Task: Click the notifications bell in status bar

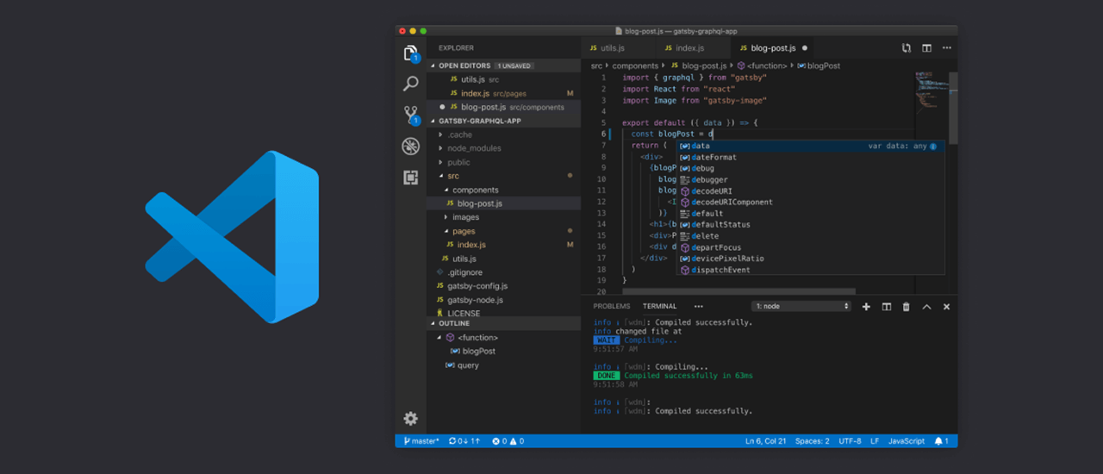Action: (940, 441)
